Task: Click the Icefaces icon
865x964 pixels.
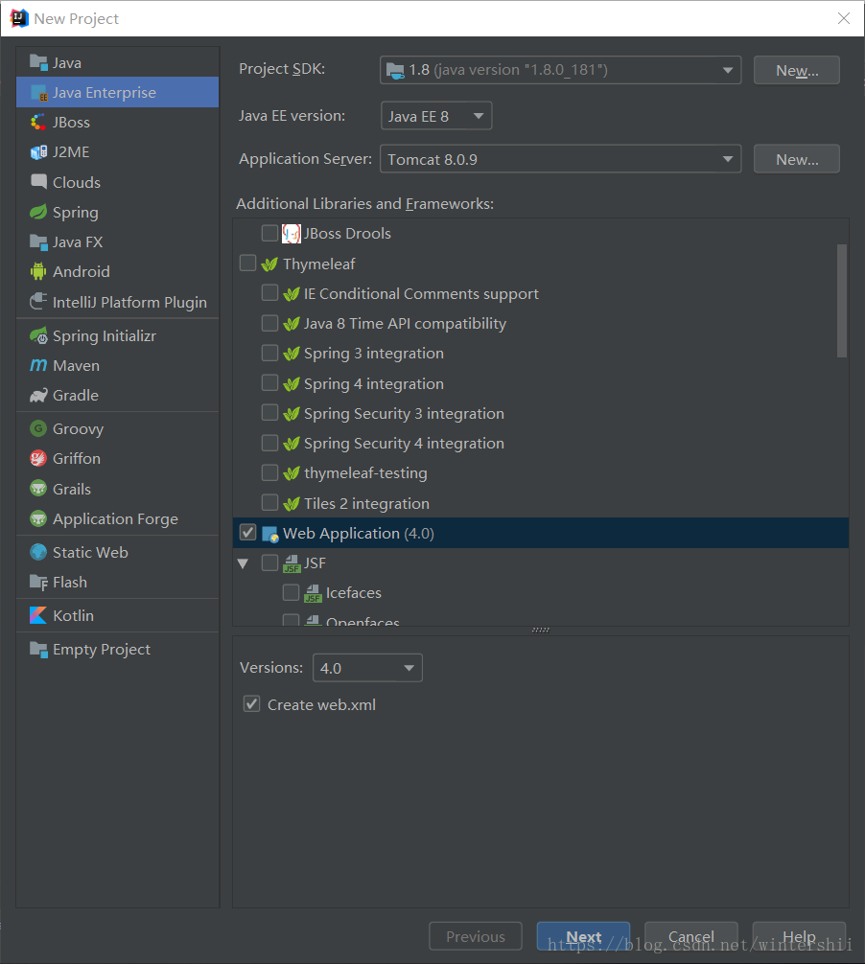Action: [x=313, y=593]
